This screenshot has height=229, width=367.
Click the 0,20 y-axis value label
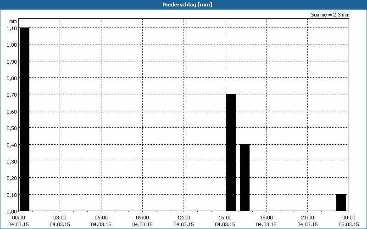(x=12, y=178)
